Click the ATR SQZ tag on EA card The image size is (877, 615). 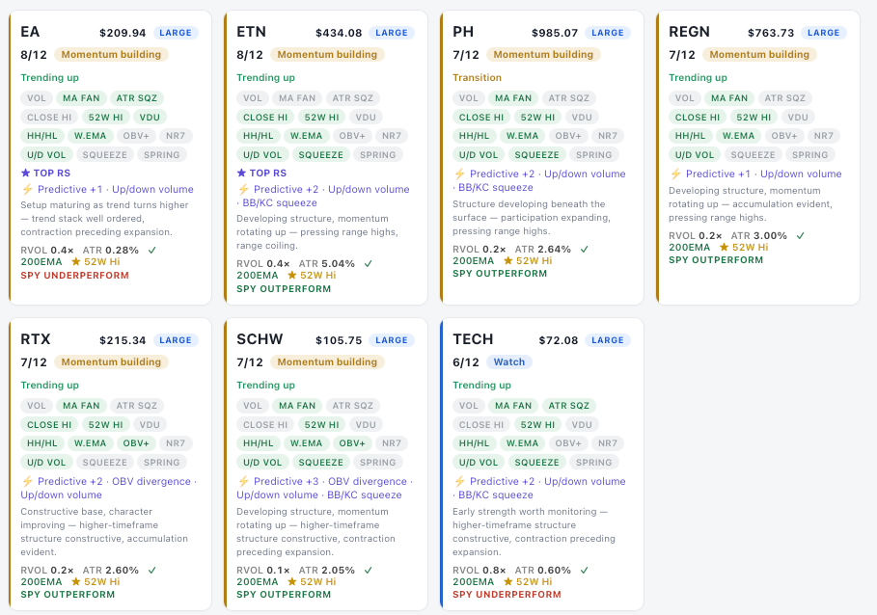tap(136, 98)
